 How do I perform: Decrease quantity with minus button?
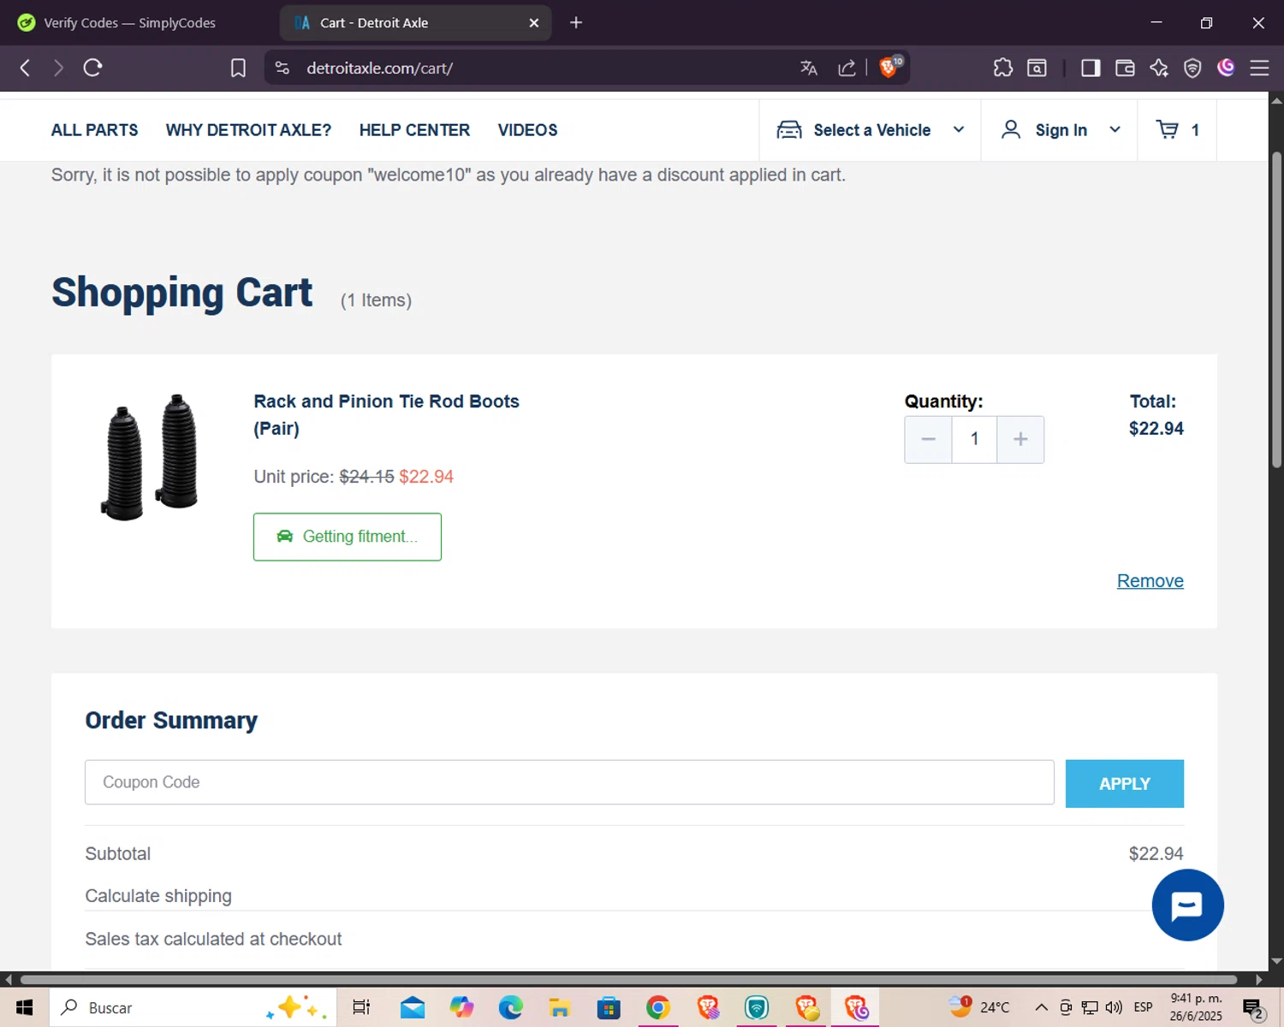point(928,439)
